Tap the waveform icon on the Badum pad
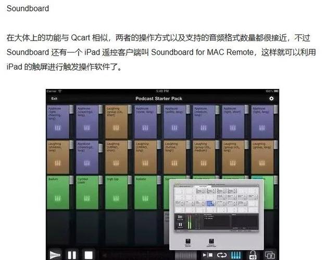The height and width of the screenshot is (260, 325). click(x=58, y=199)
